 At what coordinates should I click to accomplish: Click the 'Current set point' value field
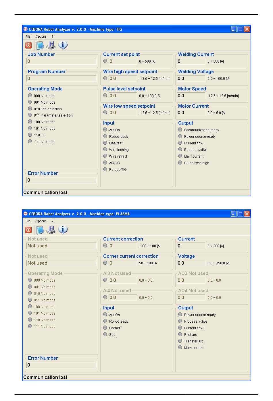[123, 61]
